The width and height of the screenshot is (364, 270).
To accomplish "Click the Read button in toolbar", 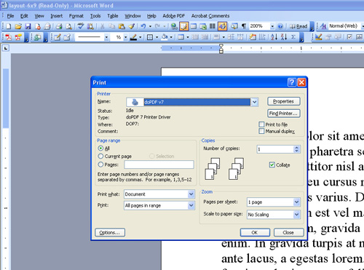I will coord(298,26).
